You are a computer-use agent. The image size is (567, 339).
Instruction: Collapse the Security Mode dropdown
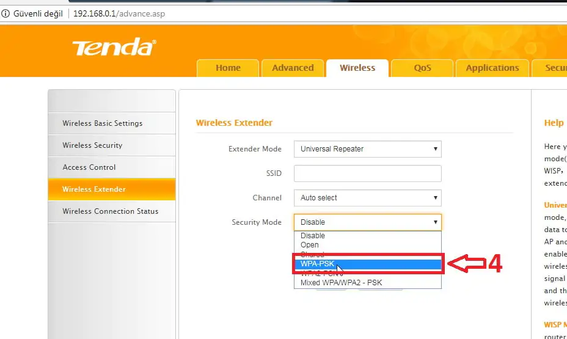tap(367, 222)
